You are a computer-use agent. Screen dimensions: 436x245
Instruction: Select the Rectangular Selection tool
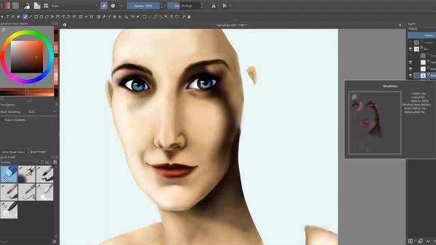144,16
